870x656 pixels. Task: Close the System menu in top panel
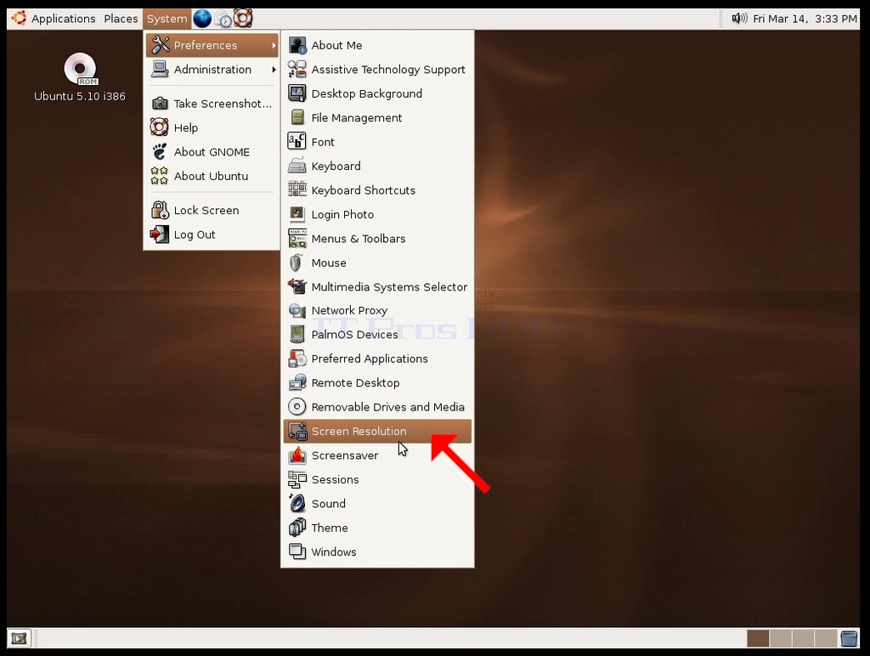coord(167,19)
